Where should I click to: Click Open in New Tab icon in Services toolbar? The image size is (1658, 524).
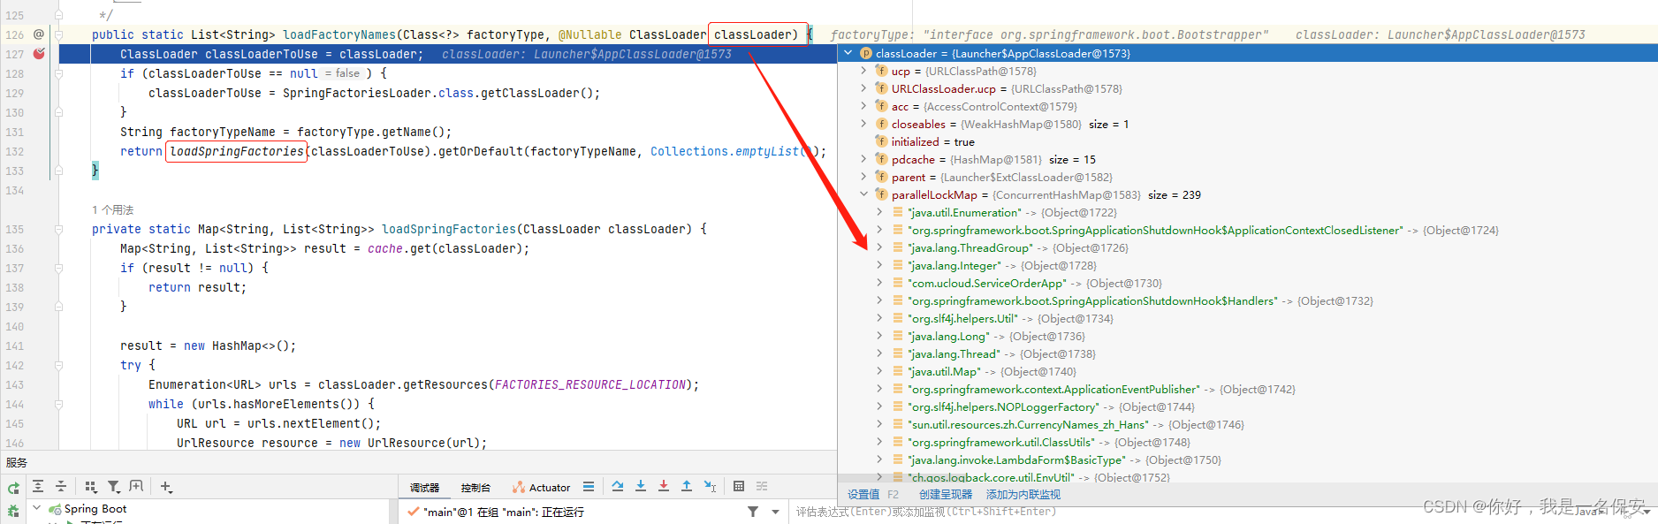(136, 486)
